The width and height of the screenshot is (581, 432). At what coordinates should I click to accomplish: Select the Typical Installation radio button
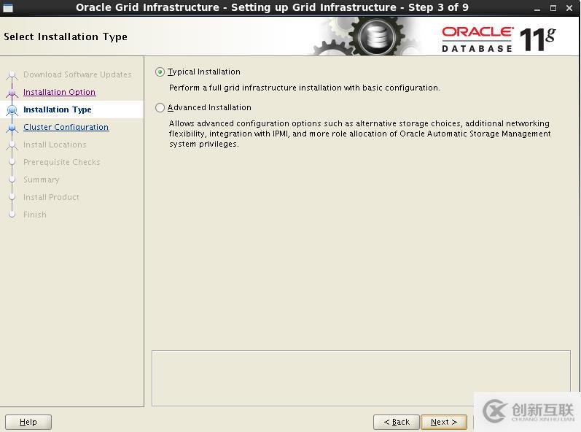coord(160,72)
